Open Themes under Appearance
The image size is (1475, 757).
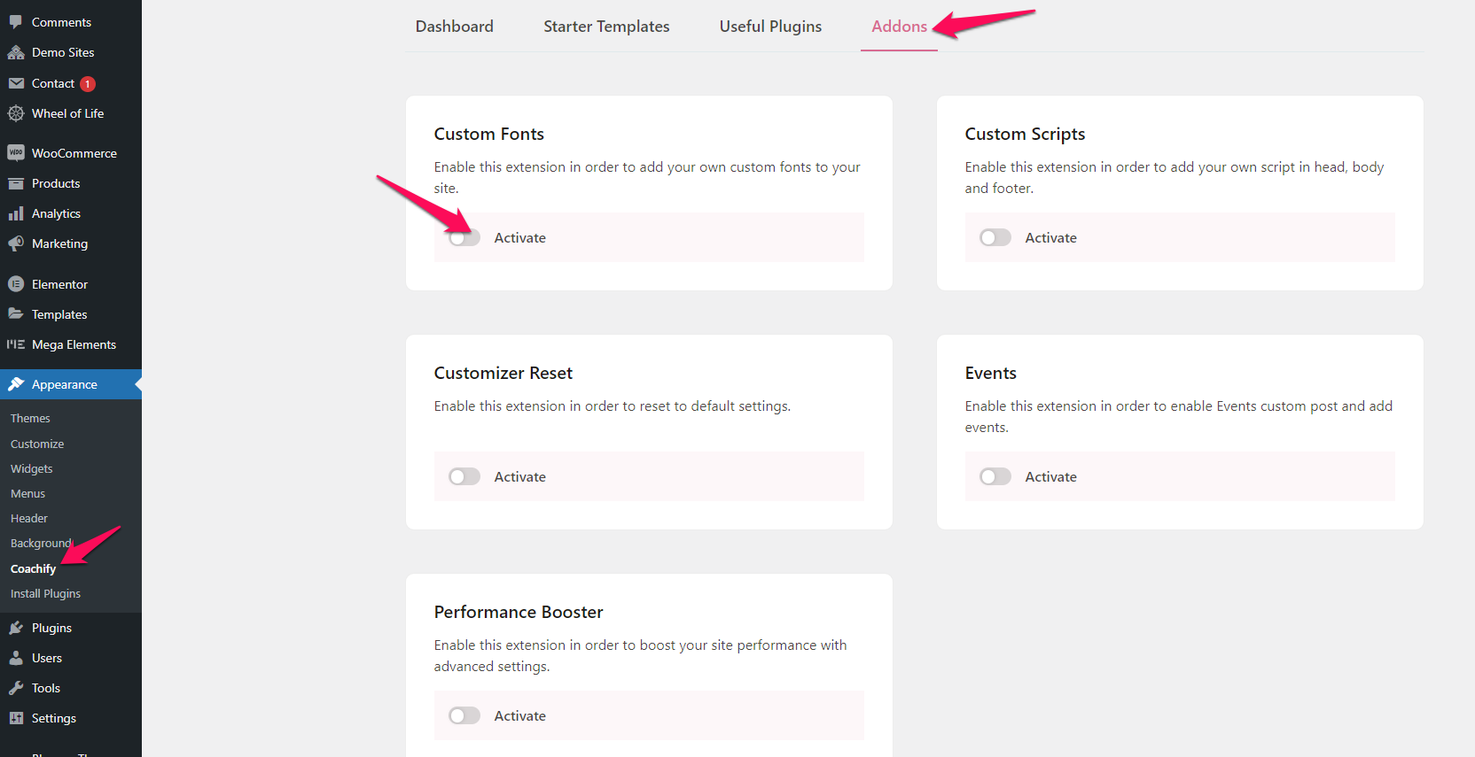point(30,418)
